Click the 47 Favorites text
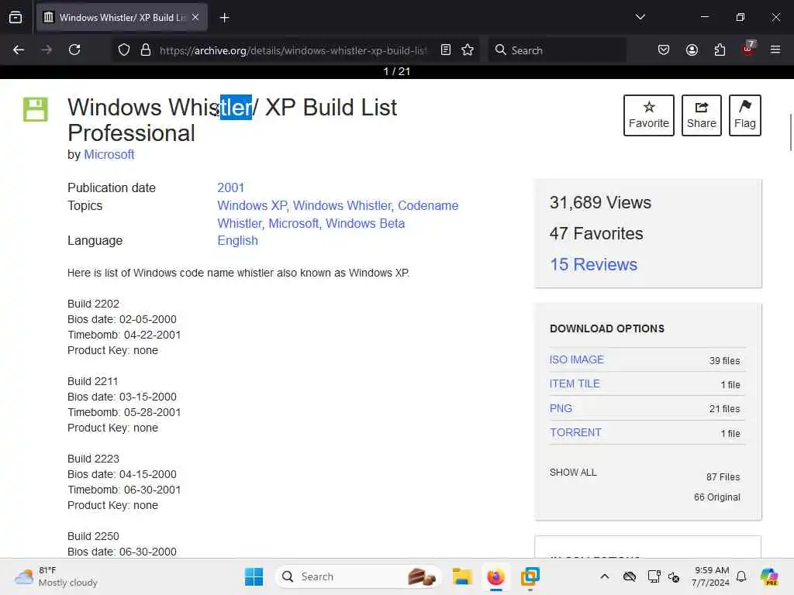The image size is (794, 595). point(596,233)
